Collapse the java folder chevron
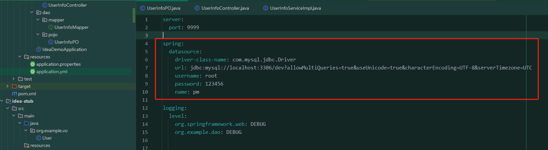 click(20, 123)
